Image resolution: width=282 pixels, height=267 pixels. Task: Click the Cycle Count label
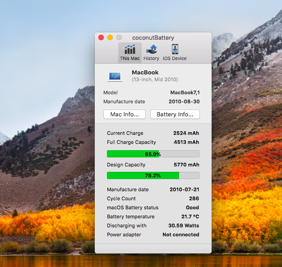click(x=121, y=198)
